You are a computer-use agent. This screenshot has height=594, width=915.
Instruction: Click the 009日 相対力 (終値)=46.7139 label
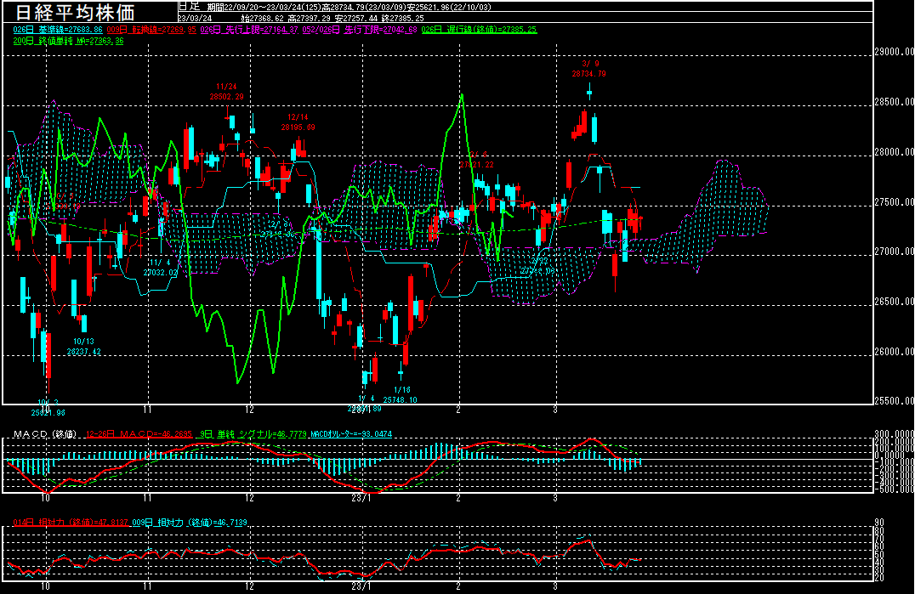click(x=190, y=523)
